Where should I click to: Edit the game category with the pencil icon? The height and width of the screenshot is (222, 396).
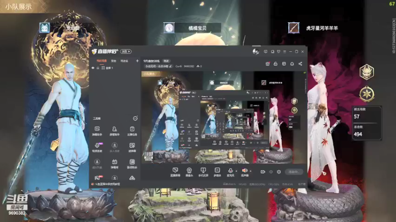pyautogui.click(x=171, y=66)
